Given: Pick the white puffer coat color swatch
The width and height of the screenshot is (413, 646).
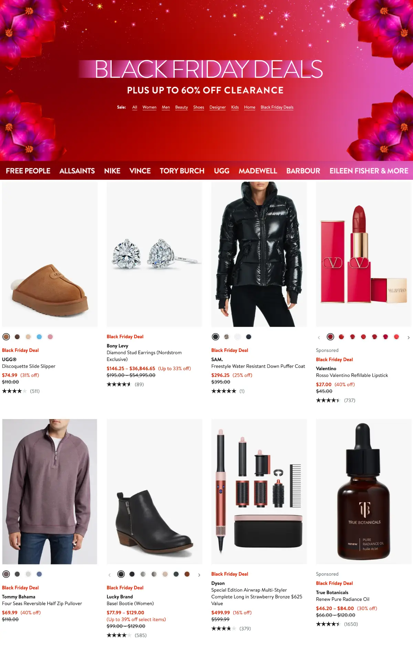Looking at the screenshot, I should coord(237,337).
